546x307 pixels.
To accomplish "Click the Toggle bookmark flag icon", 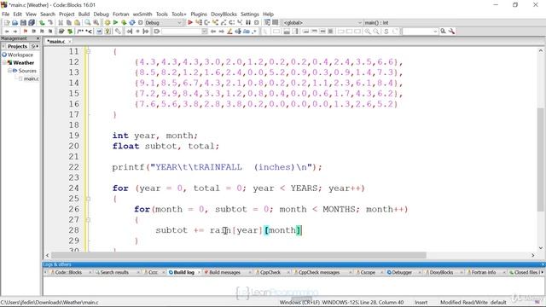I will (25, 32).
